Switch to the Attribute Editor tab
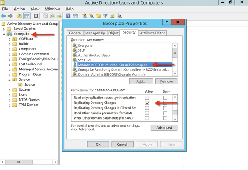Screen dimensions: 248x170 pyautogui.click(x=152, y=33)
